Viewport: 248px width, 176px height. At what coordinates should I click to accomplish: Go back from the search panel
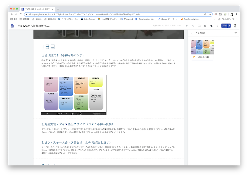coord(192,33)
